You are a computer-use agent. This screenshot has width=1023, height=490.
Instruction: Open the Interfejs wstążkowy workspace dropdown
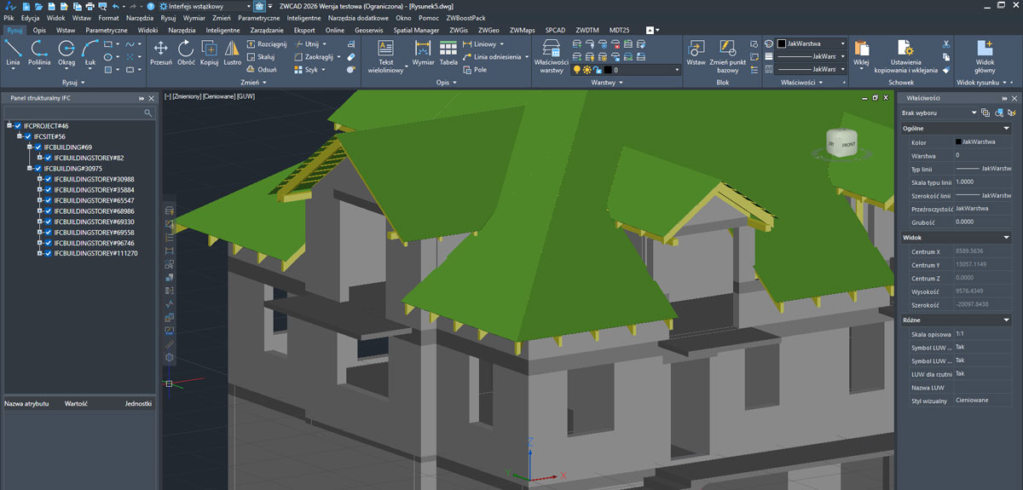(x=248, y=6)
